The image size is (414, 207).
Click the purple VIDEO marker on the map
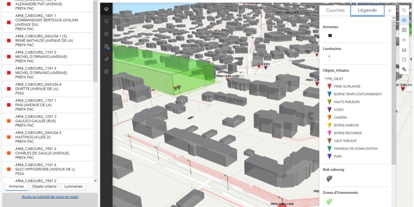click(265, 68)
